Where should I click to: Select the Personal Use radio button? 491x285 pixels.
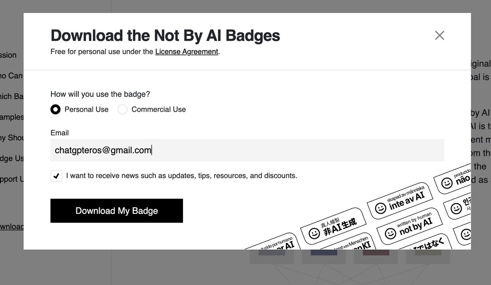click(x=55, y=109)
